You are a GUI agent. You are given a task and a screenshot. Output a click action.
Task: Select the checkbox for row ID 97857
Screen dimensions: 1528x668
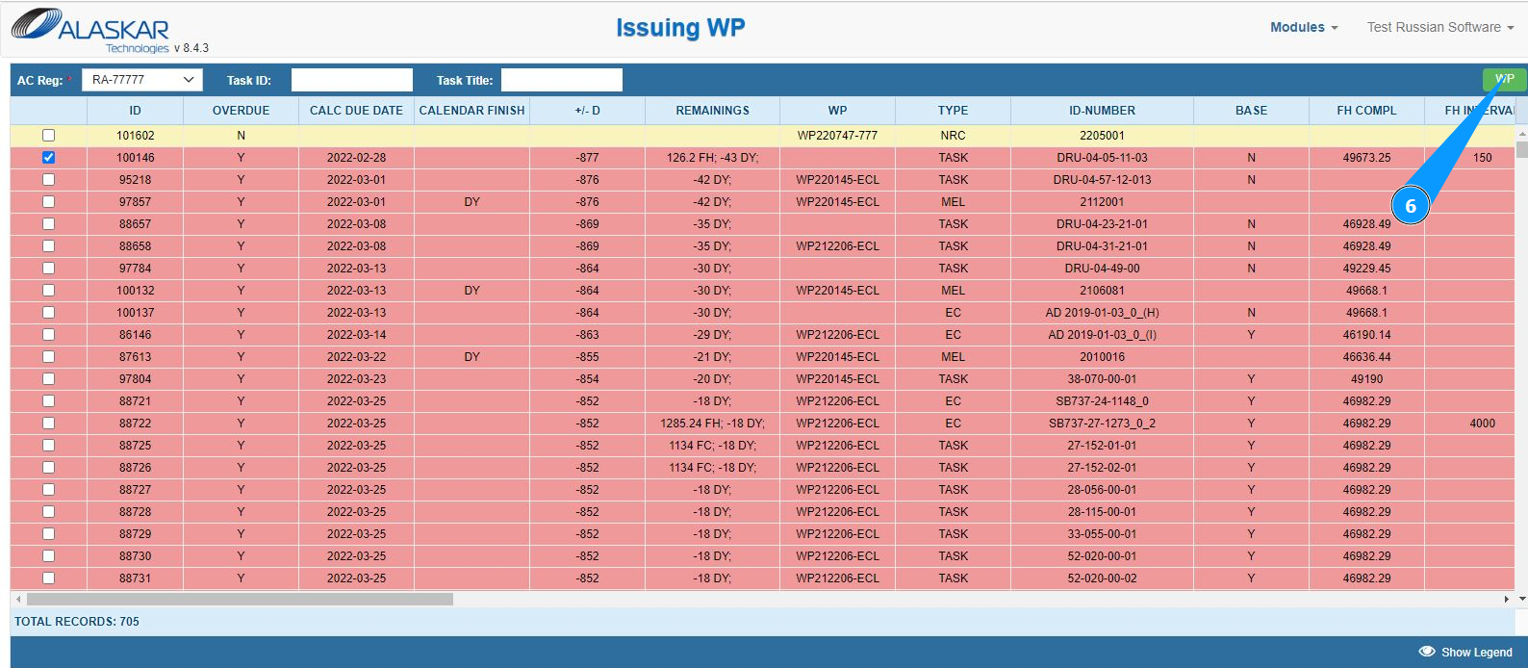coord(49,202)
